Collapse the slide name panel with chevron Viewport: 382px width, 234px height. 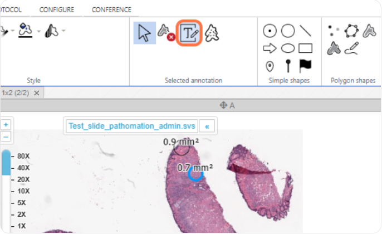207,126
